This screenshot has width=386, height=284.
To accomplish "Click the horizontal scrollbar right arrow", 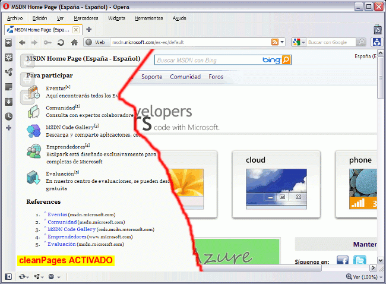I will point(373,268).
